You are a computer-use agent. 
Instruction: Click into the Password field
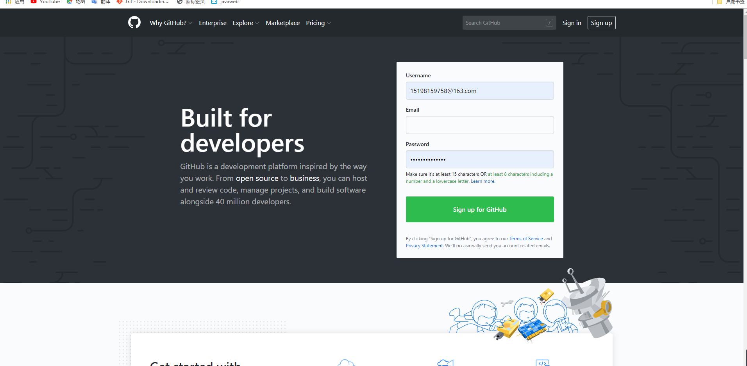point(480,159)
